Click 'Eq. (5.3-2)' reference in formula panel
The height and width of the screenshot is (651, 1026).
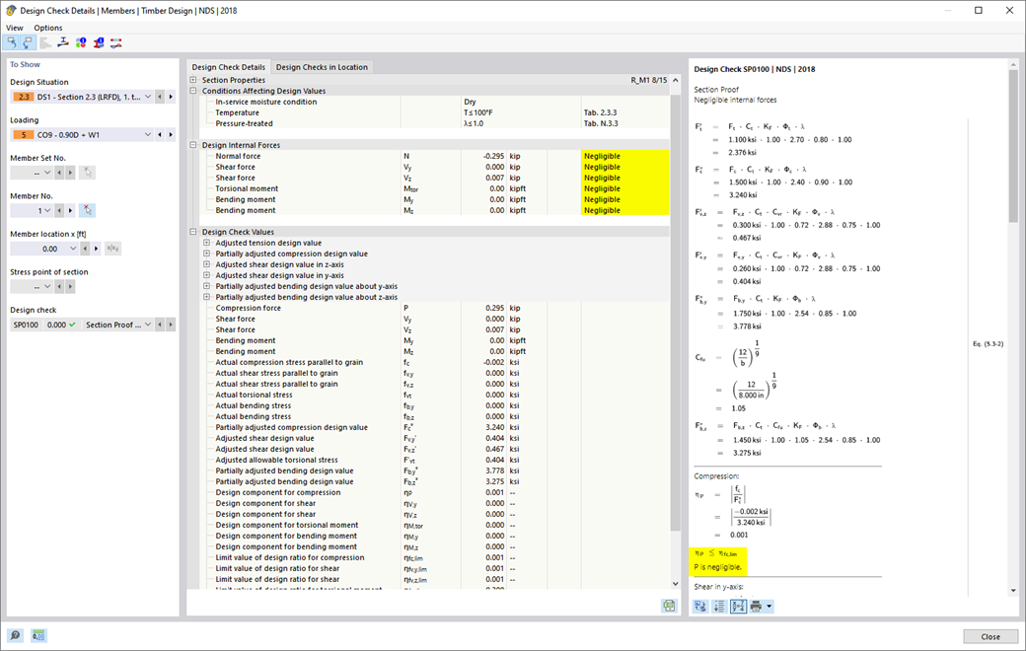(988, 344)
